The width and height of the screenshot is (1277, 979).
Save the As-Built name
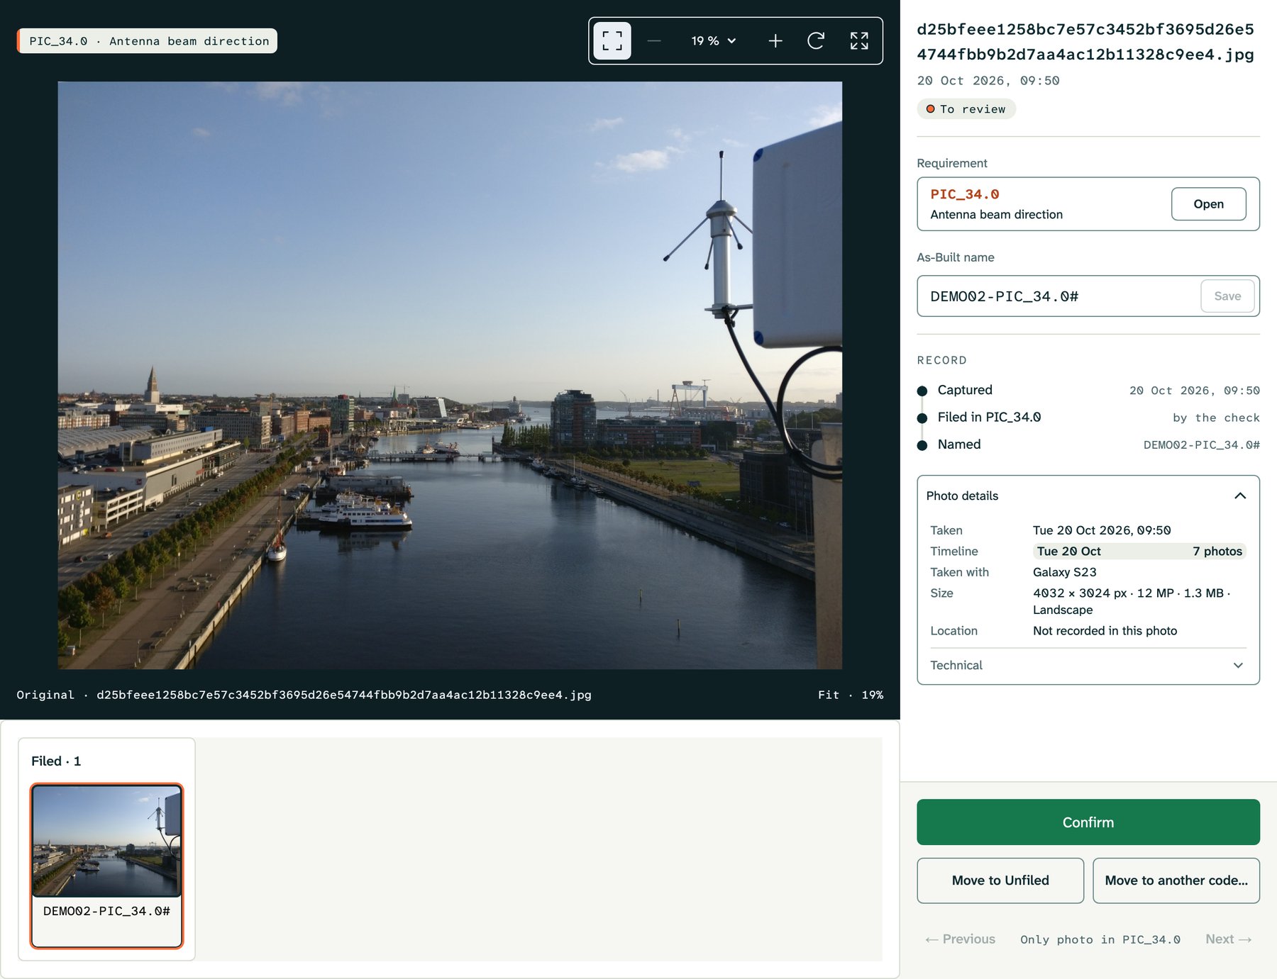click(1227, 296)
